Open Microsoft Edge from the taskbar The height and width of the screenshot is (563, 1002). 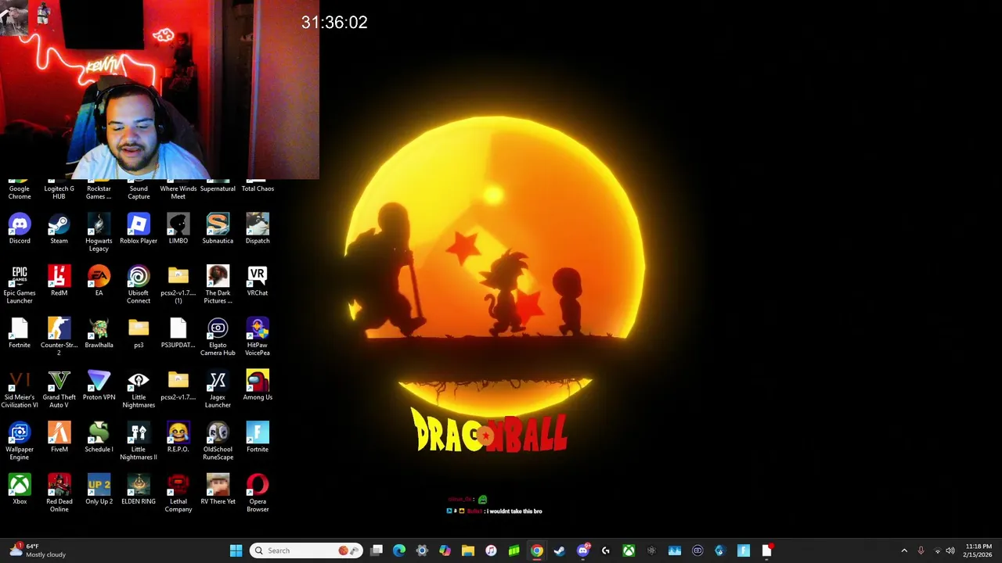[x=399, y=550]
